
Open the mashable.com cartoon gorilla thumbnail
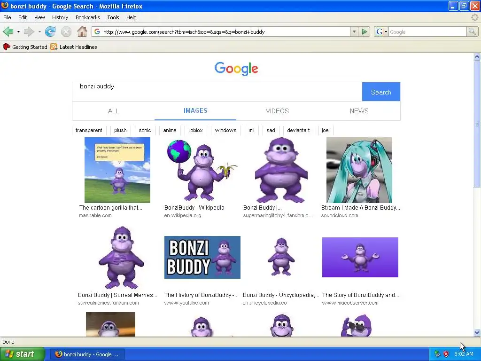[x=117, y=170]
